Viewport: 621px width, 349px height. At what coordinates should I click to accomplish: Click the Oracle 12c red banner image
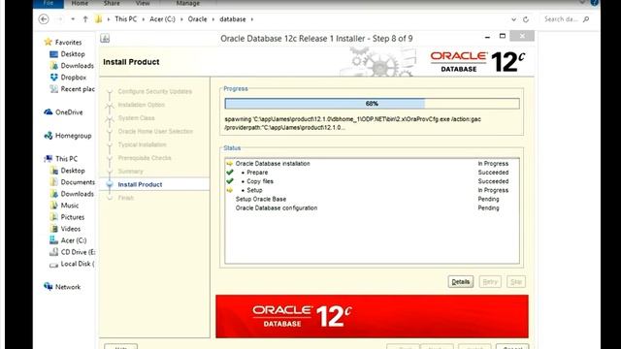[372, 316]
